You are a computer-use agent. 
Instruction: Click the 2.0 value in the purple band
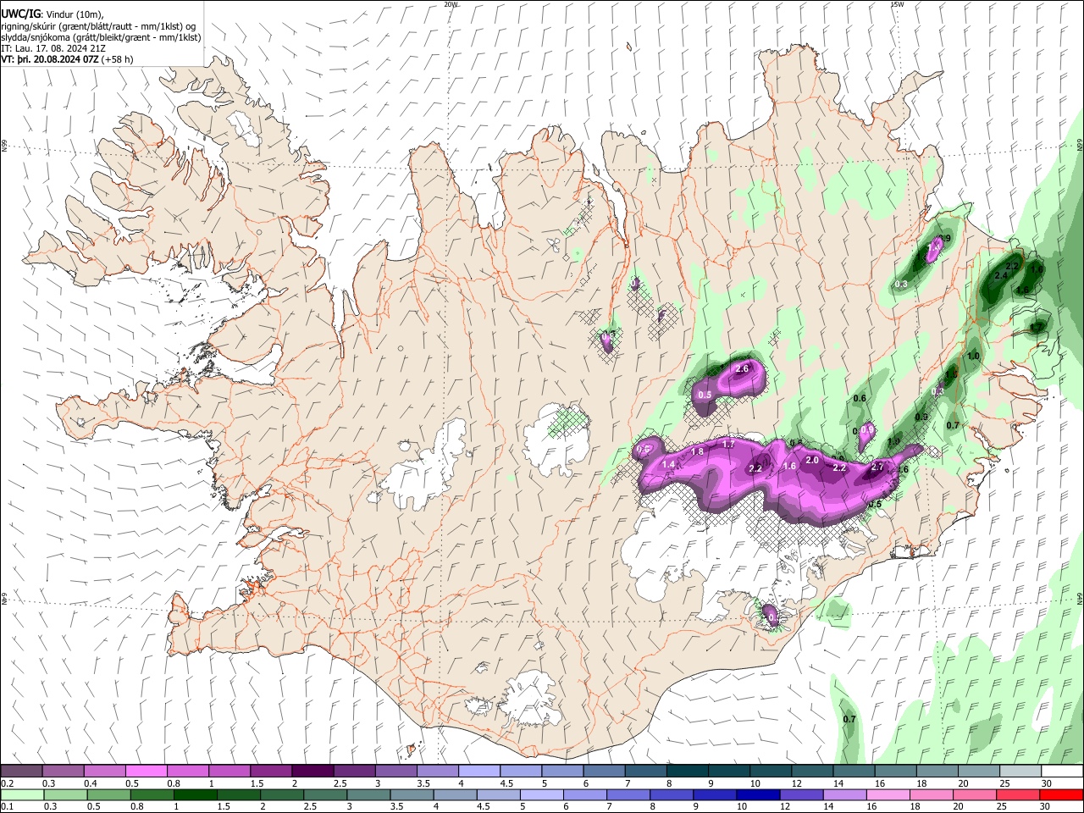pyautogui.click(x=811, y=460)
